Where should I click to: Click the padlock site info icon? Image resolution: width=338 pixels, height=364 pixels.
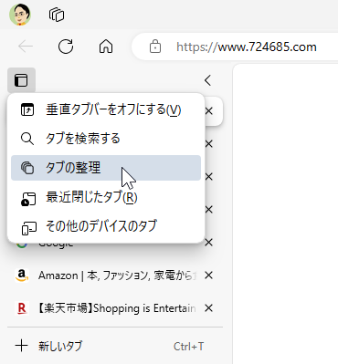pyautogui.click(x=155, y=47)
